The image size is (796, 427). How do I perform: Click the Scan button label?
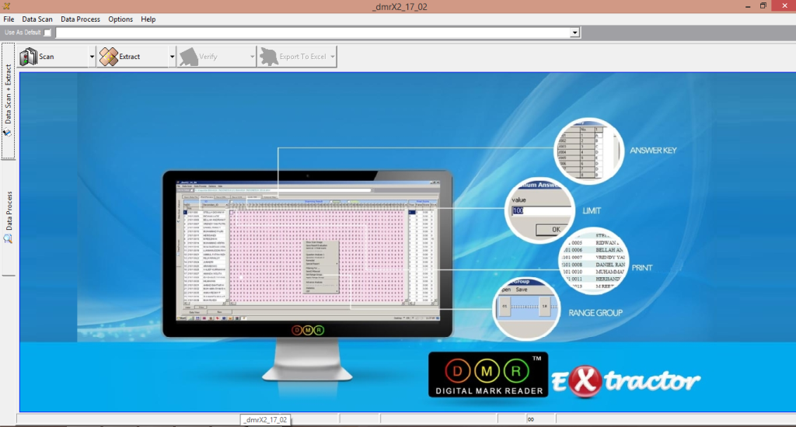click(46, 57)
